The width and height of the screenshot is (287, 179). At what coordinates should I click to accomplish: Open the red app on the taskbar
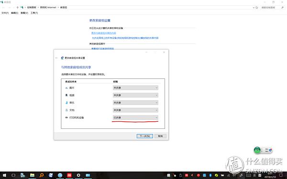pos(69,175)
